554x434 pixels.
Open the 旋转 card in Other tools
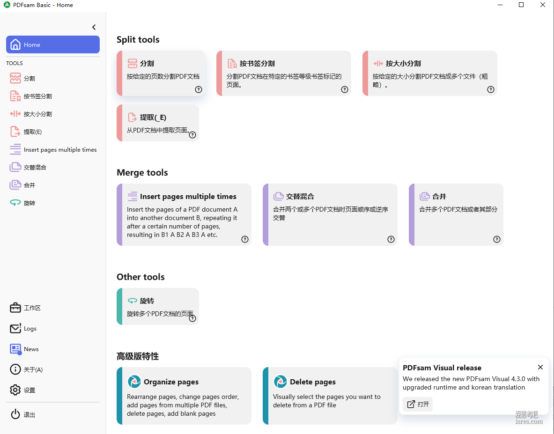(x=157, y=306)
